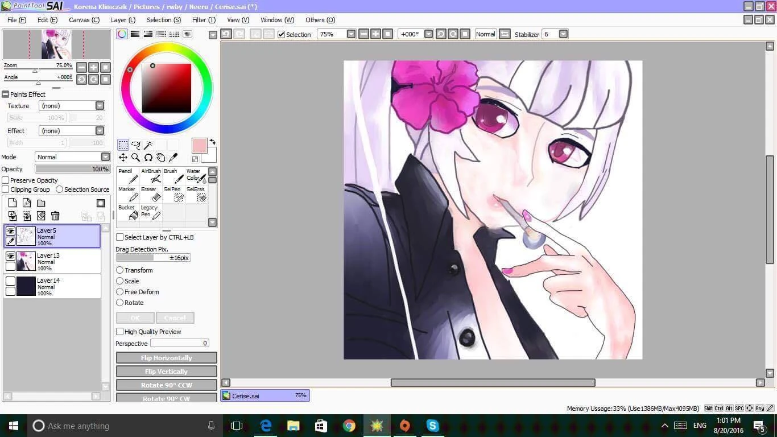Collapse the Paints Effect section
777x437 pixels.
(x=6, y=94)
